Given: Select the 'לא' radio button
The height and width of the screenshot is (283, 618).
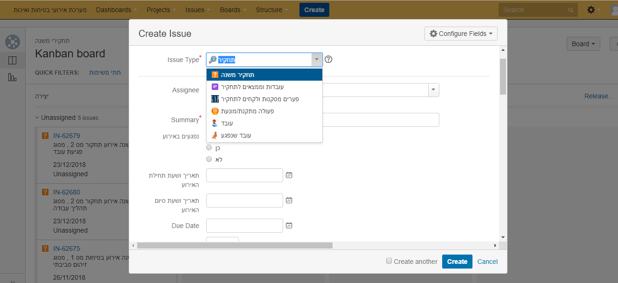Looking at the screenshot, I should tap(209, 159).
